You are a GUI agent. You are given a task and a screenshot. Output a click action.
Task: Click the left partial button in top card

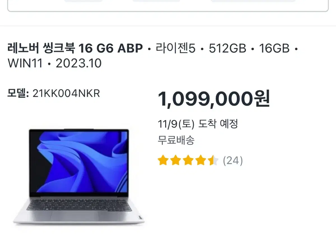[83, 1]
